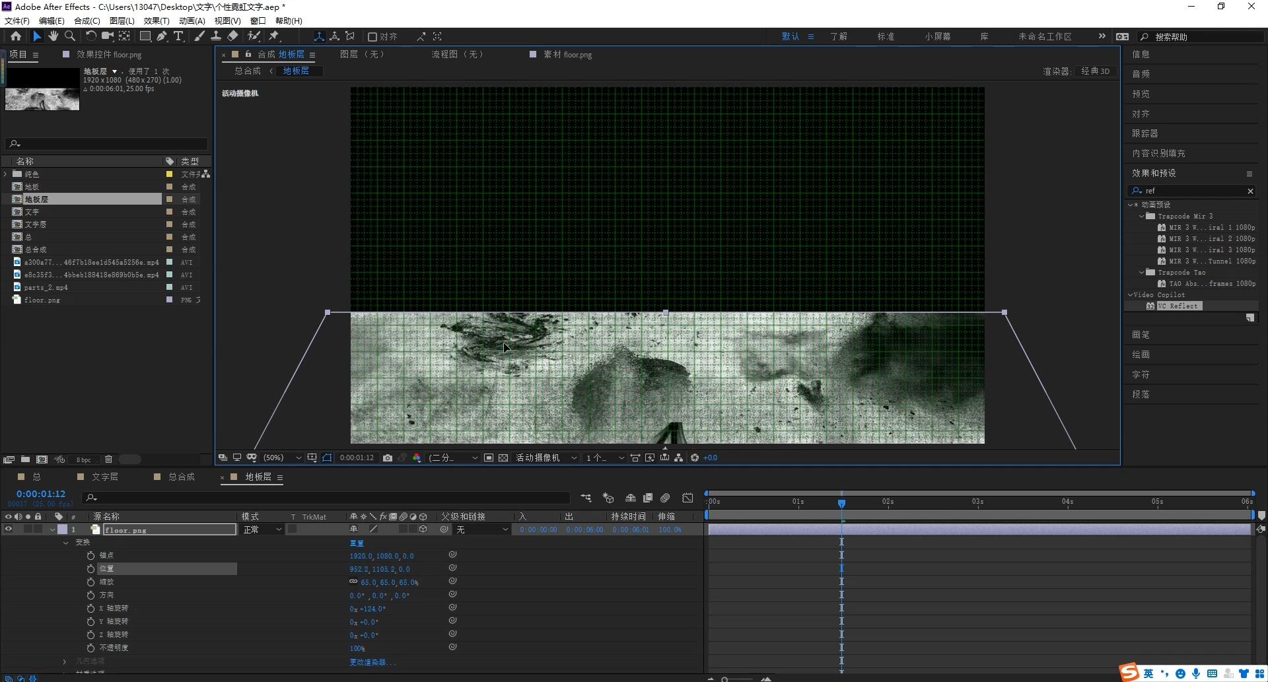Image resolution: width=1268 pixels, height=682 pixels.
Task: Collapse Trapcode Tao presets folder
Action: pos(1142,272)
